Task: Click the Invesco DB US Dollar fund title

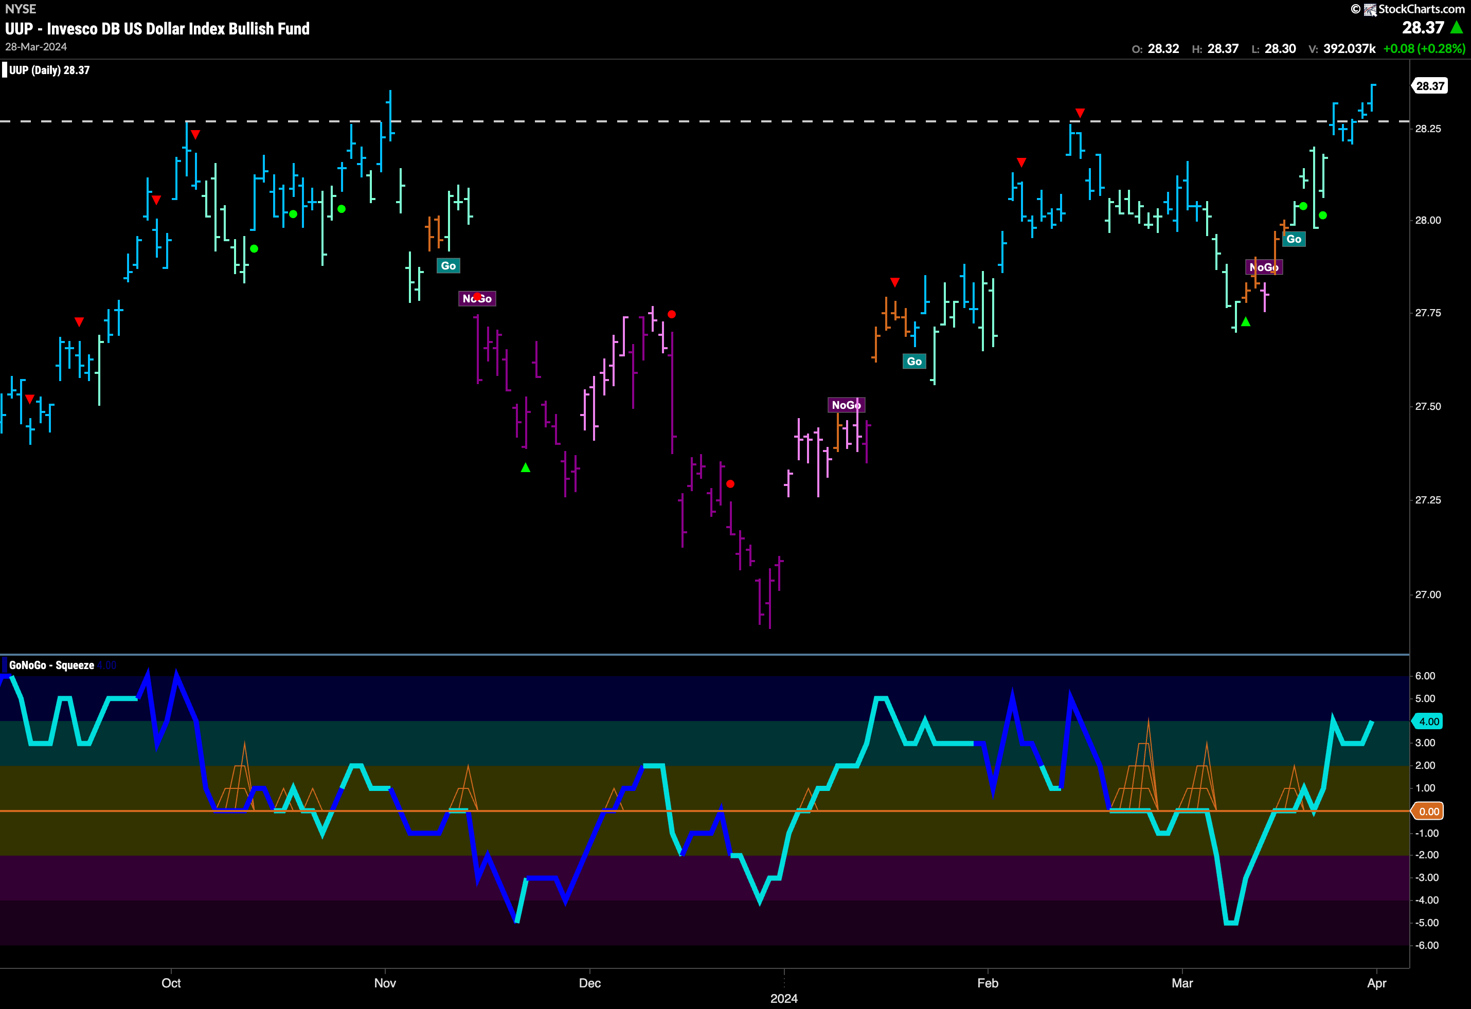Action: tap(157, 28)
